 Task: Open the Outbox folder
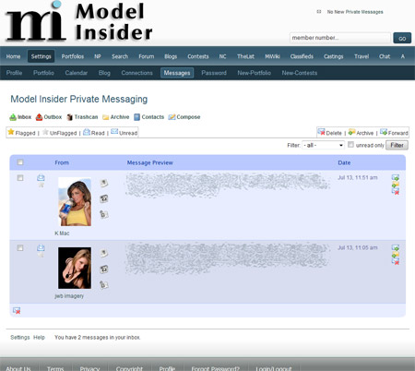(49, 117)
